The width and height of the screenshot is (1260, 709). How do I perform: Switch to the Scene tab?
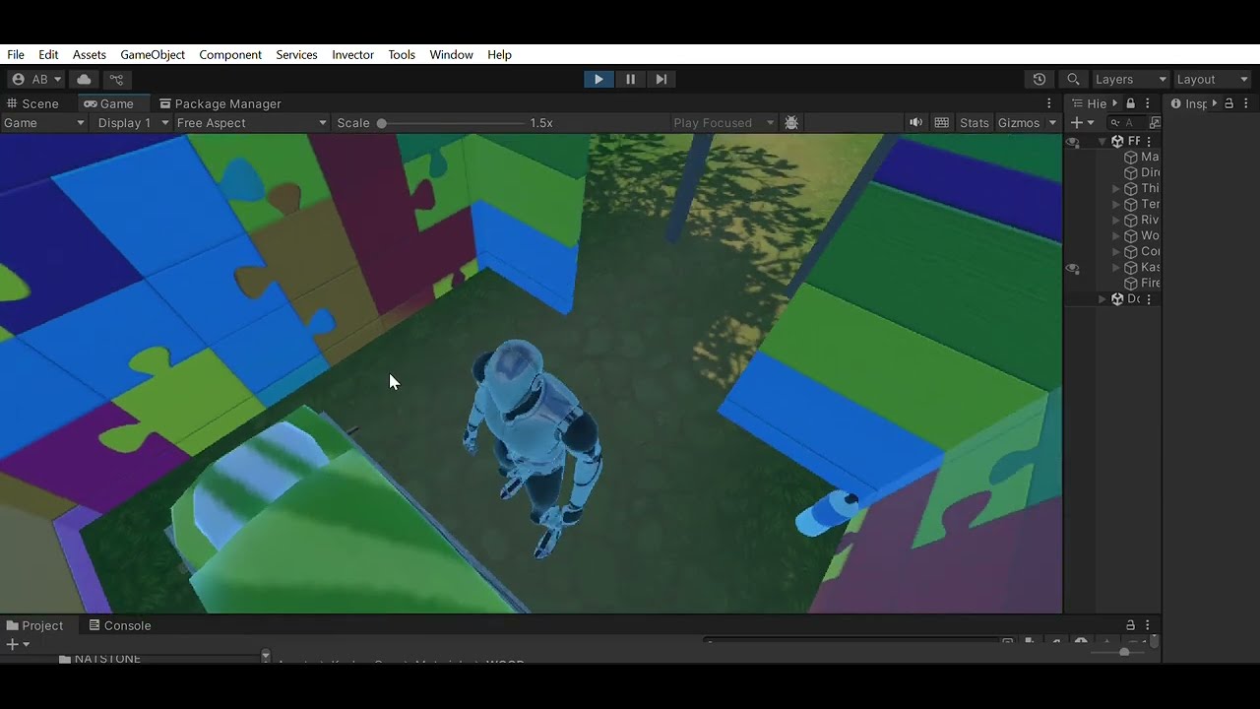click(33, 103)
